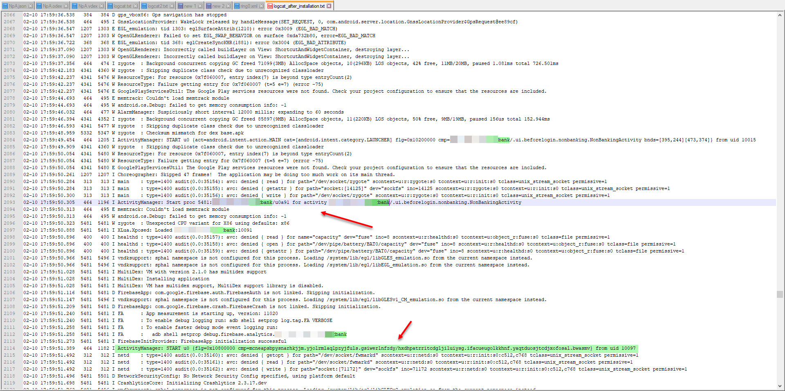Click 'NonBankingActivity' text on line 2093

coord(496,202)
